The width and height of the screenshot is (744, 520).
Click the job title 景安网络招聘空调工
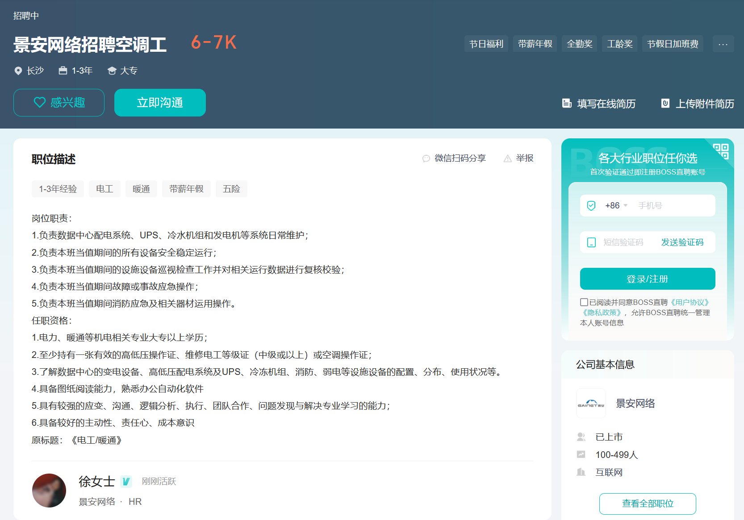[90, 45]
